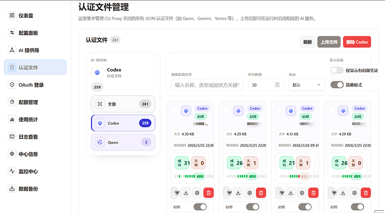The width and height of the screenshot is (385, 213).
Task: Click trash icon on card with 成功 26, 失败 0
Action: pyautogui.click(x=366, y=193)
